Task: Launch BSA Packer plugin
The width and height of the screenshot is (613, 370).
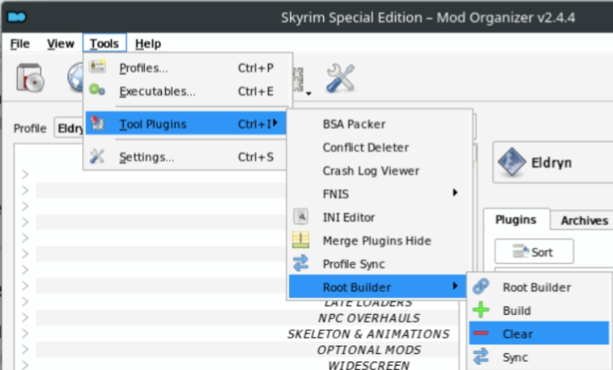Action: tap(379, 124)
